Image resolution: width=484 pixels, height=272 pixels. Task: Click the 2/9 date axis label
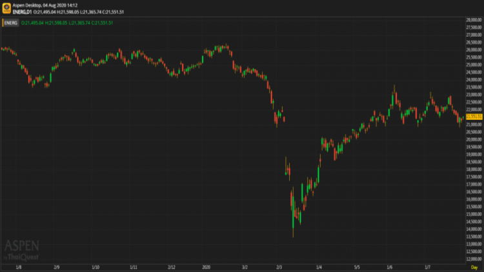57,267
